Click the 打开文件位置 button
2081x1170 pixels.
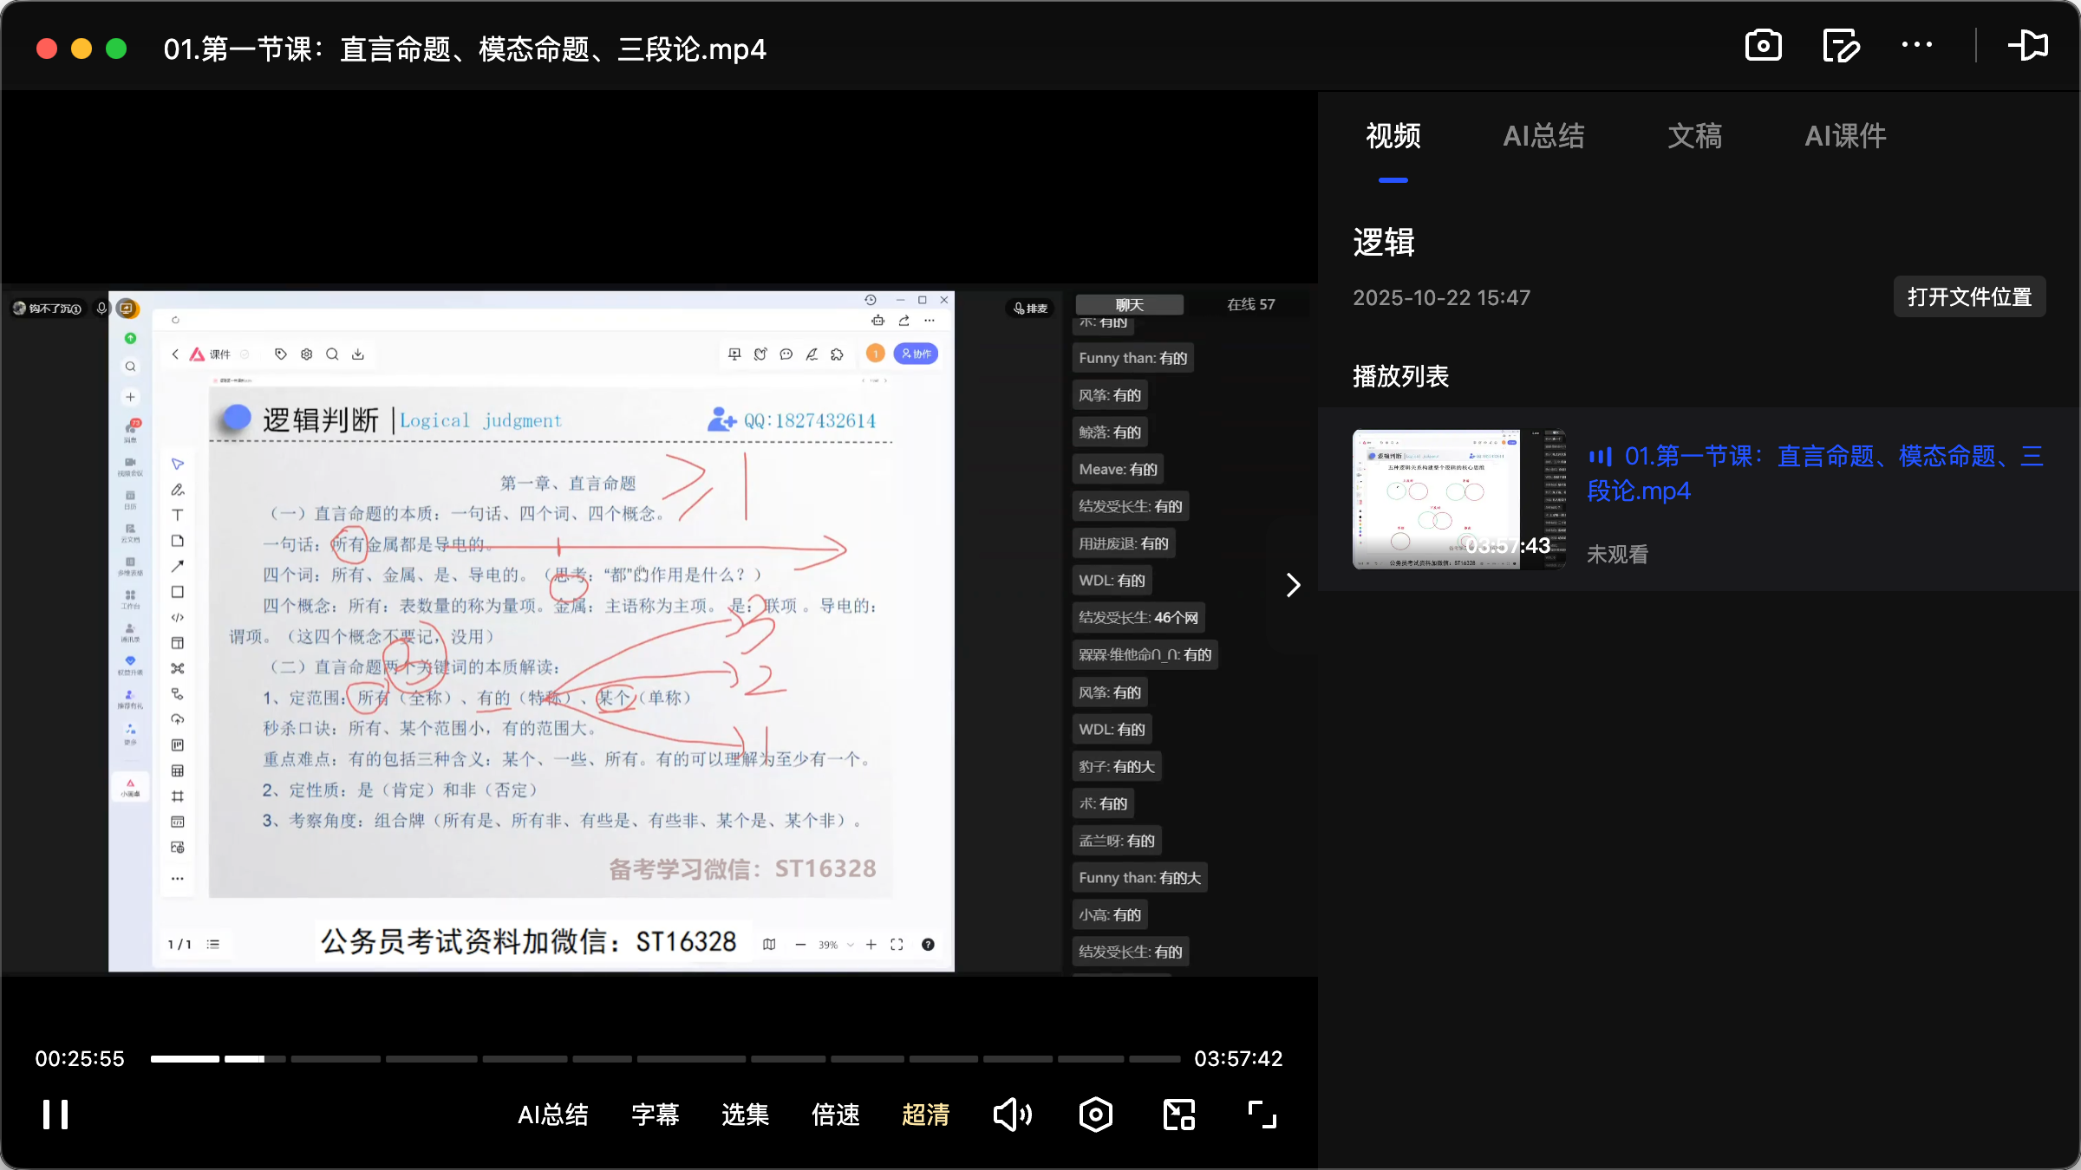[x=1969, y=296]
